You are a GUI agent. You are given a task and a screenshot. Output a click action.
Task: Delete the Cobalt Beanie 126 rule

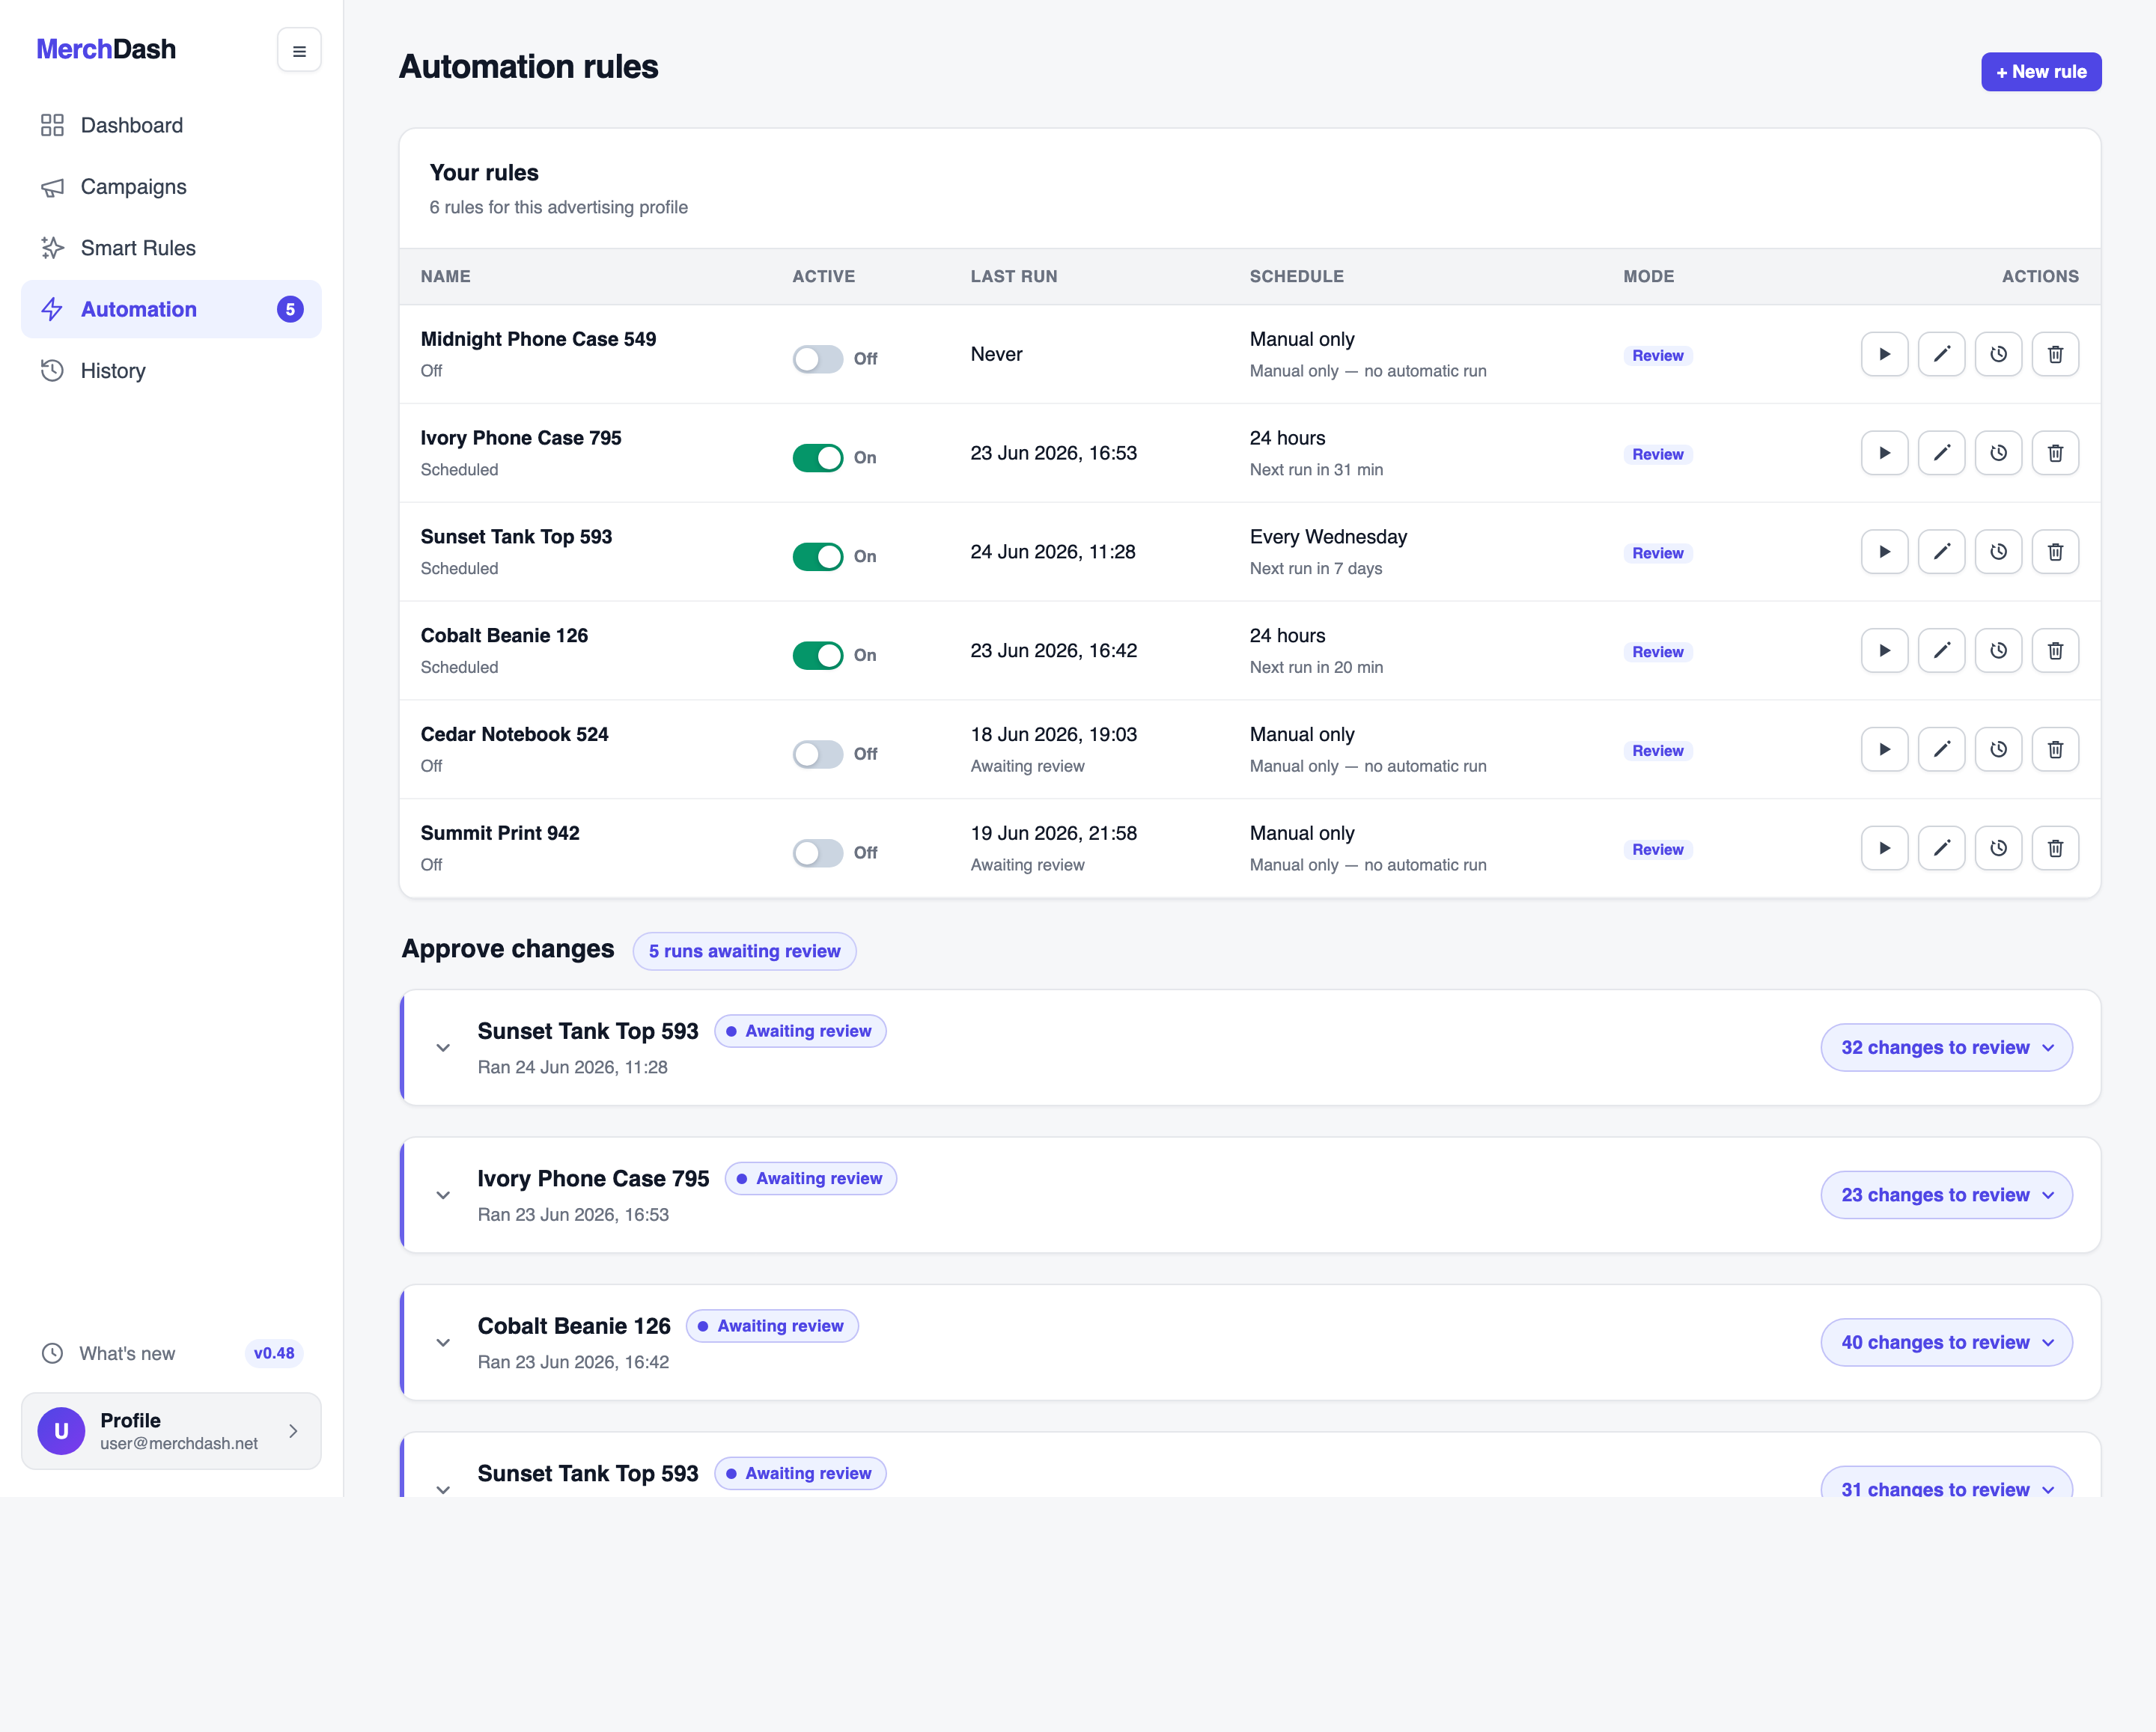tap(2055, 651)
